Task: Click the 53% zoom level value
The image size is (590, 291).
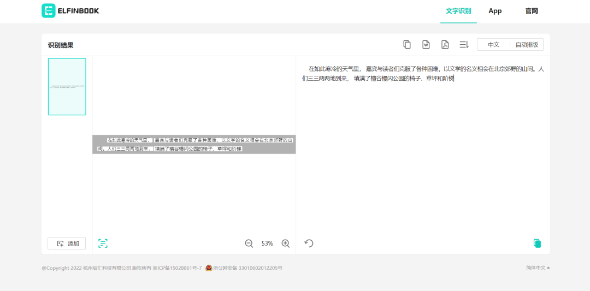Action: (267, 244)
